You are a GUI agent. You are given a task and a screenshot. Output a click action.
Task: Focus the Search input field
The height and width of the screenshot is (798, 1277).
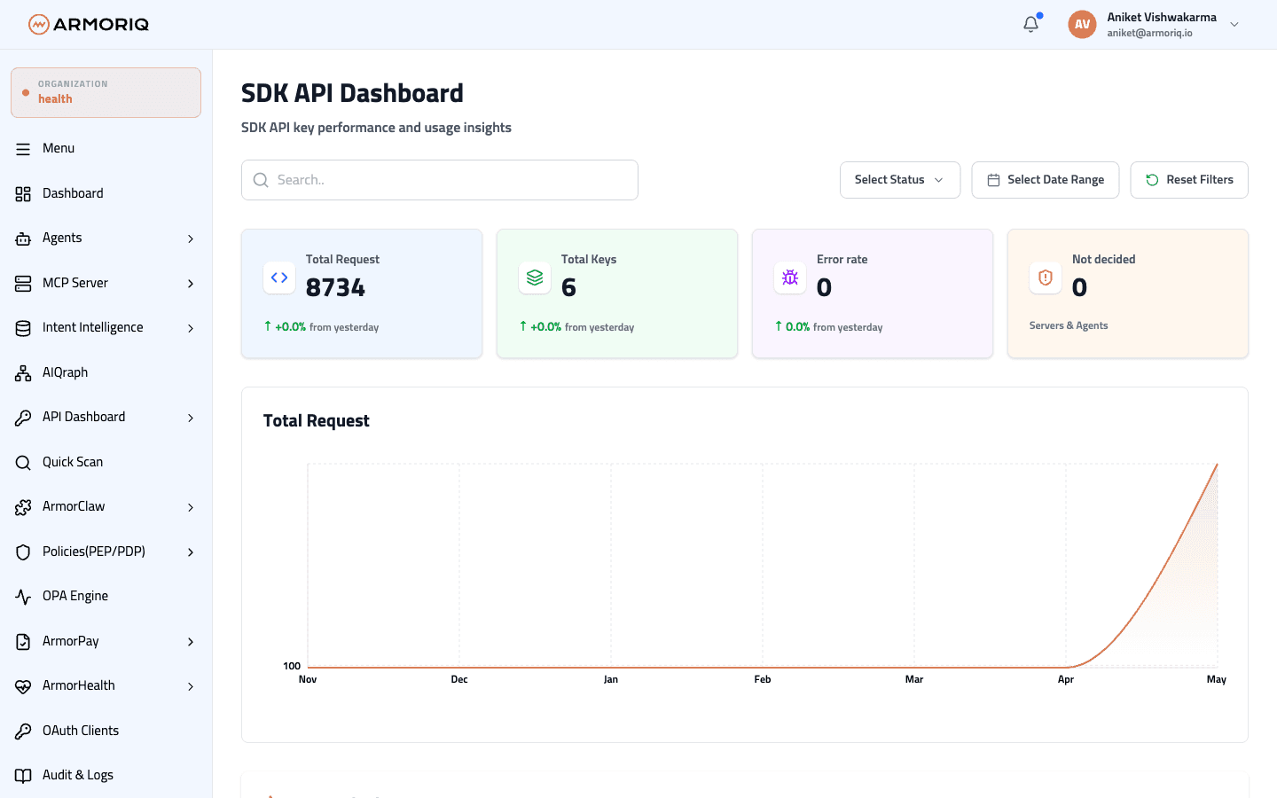[x=440, y=180]
